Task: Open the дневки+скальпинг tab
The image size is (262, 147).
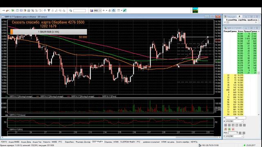Action: pyautogui.click(x=151, y=142)
